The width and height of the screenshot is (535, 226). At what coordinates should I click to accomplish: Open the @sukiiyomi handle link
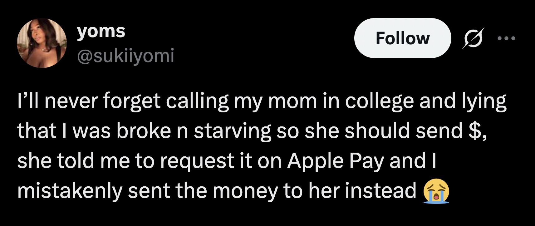[x=125, y=55]
